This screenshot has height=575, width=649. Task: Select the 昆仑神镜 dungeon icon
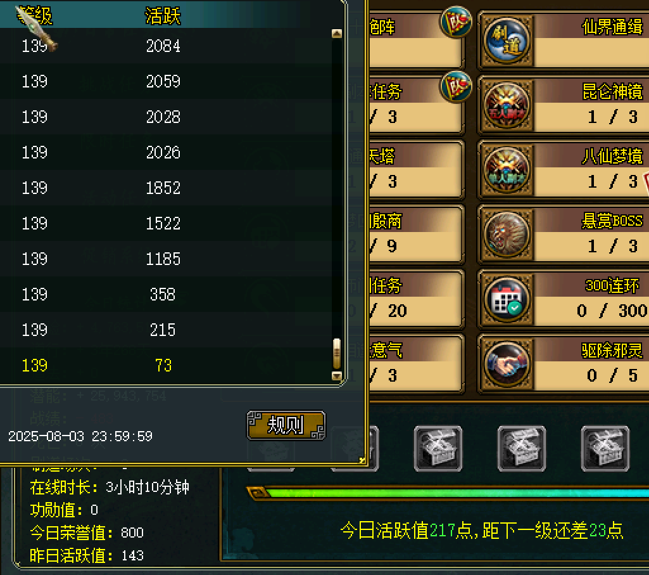507,106
